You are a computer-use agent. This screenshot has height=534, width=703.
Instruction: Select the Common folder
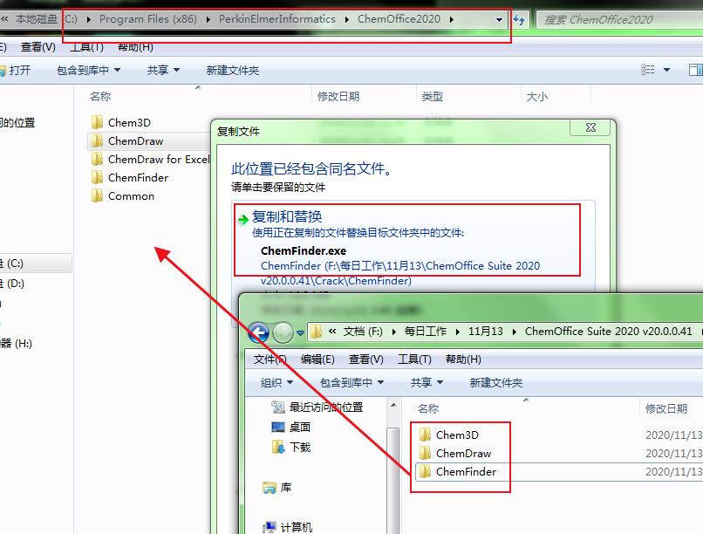pyautogui.click(x=123, y=196)
